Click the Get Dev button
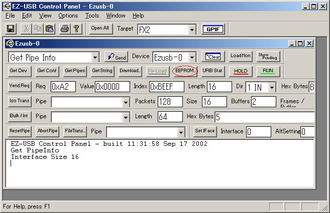Screen dimensions: 330x213 tap(20, 71)
